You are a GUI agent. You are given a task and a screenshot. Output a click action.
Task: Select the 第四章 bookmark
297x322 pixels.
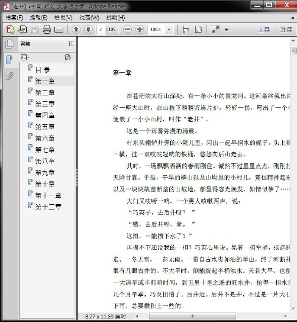[45, 115]
